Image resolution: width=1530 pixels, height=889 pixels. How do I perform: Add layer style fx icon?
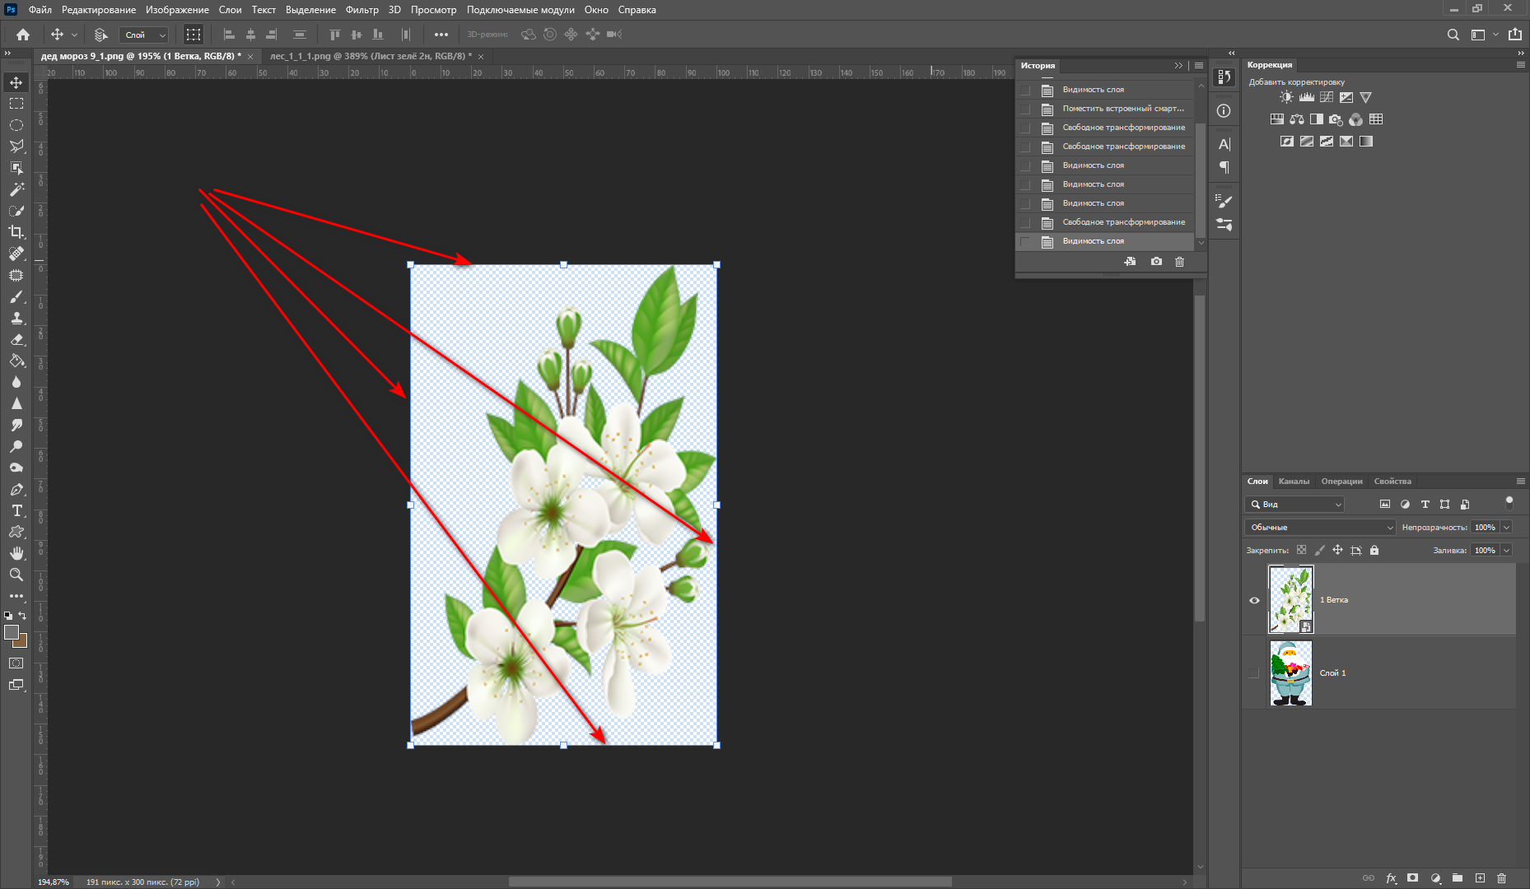pyautogui.click(x=1392, y=878)
